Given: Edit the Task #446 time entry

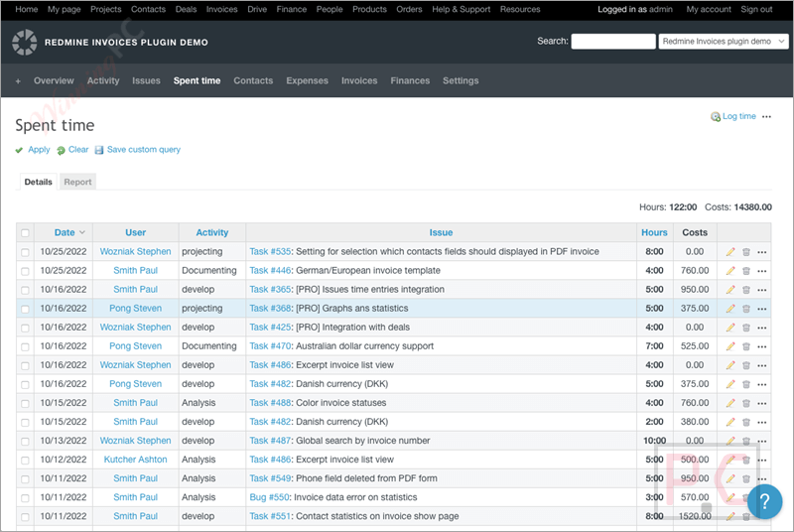Looking at the screenshot, I should [730, 271].
